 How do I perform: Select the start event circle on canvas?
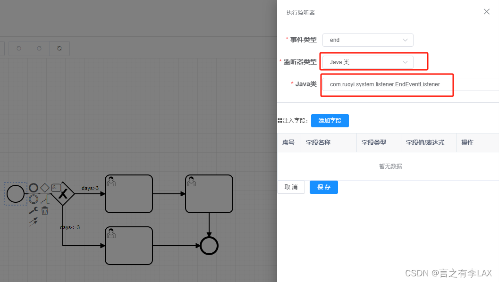pos(16,193)
